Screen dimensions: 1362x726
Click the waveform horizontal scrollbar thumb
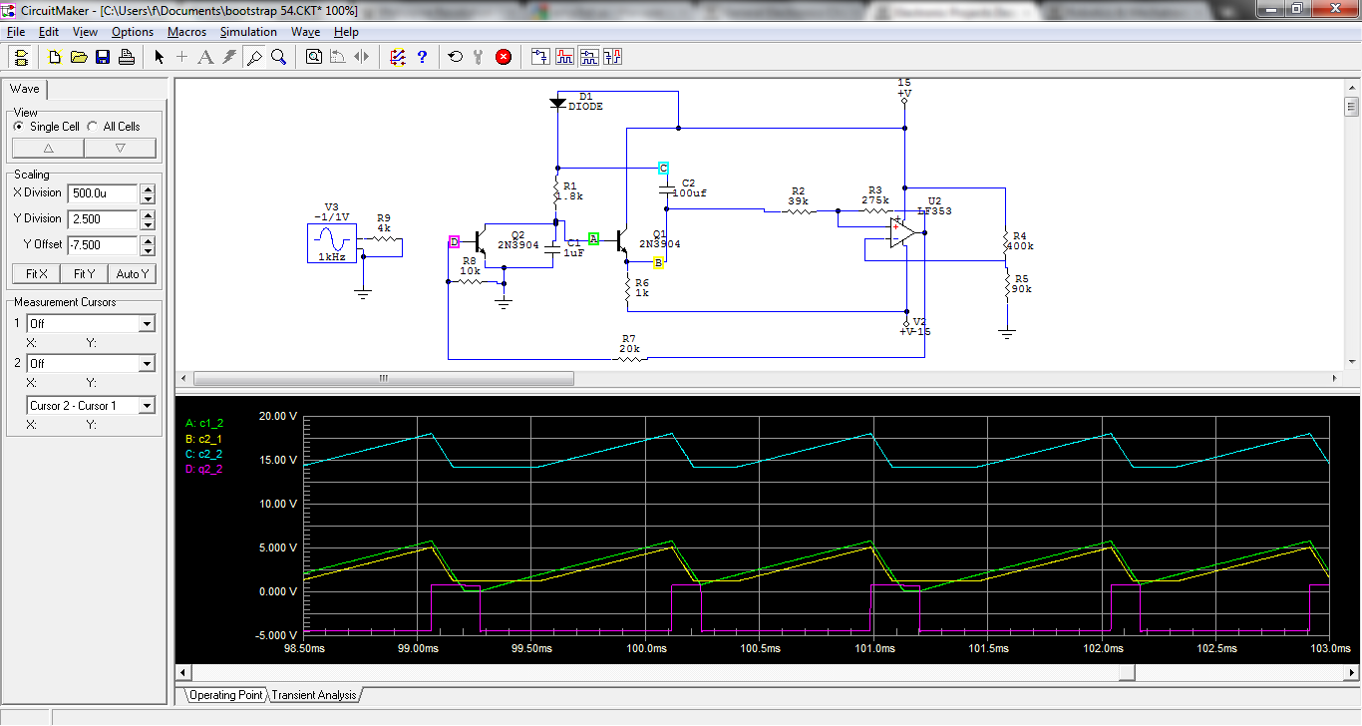tap(1128, 673)
